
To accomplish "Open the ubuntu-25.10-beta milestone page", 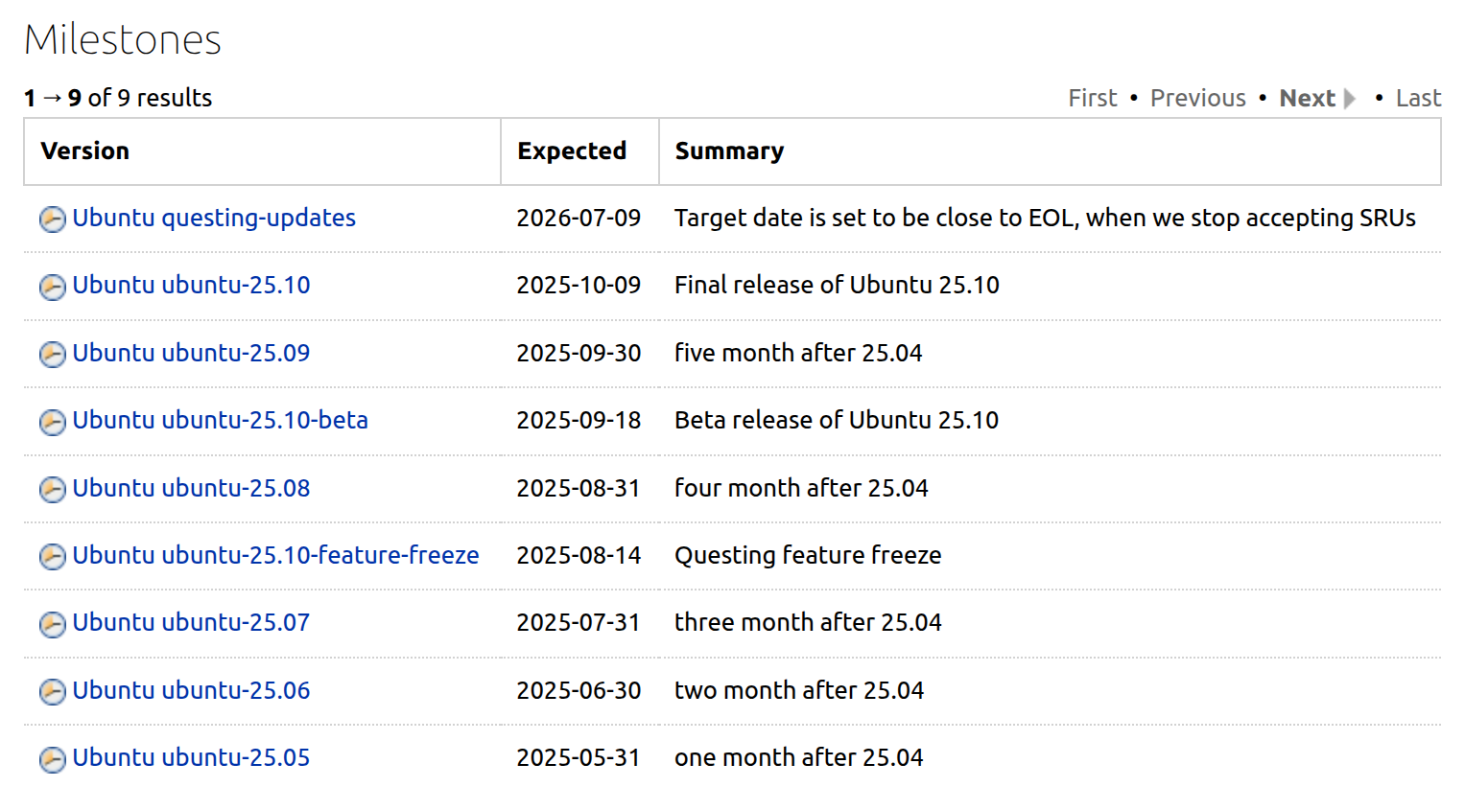I will tap(220, 420).
